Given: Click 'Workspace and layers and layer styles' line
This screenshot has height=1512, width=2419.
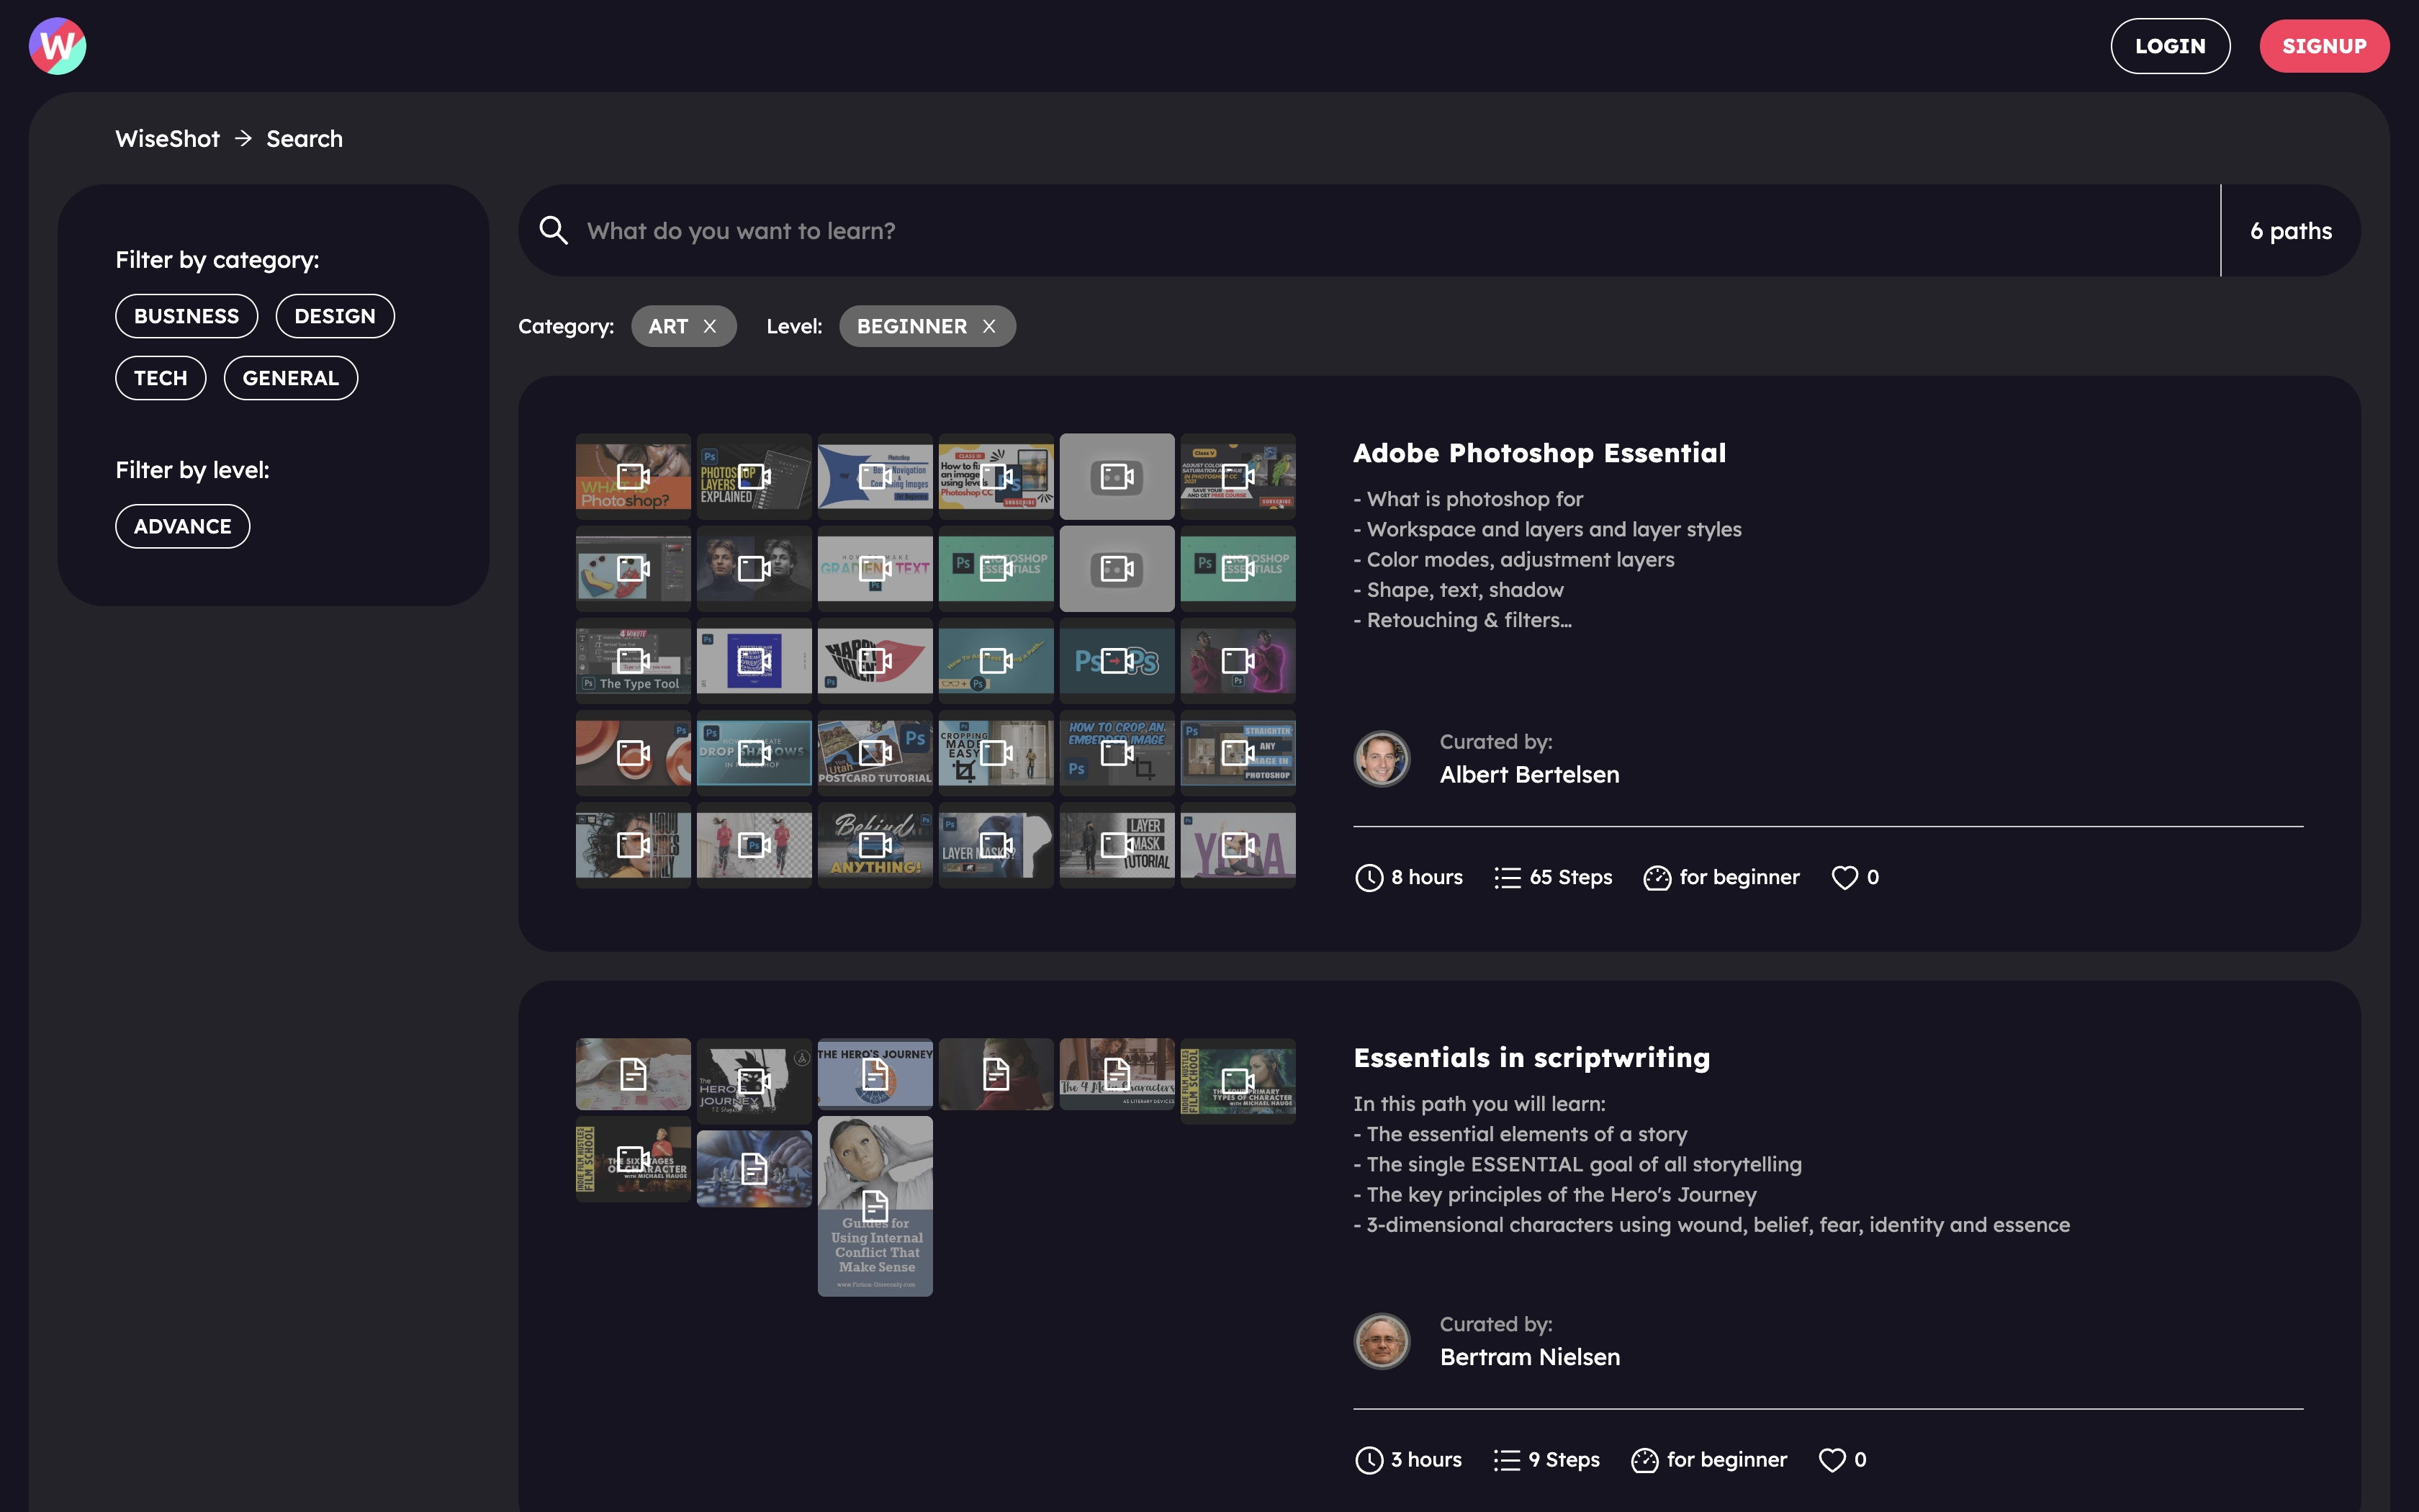Looking at the screenshot, I should click(x=1547, y=530).
